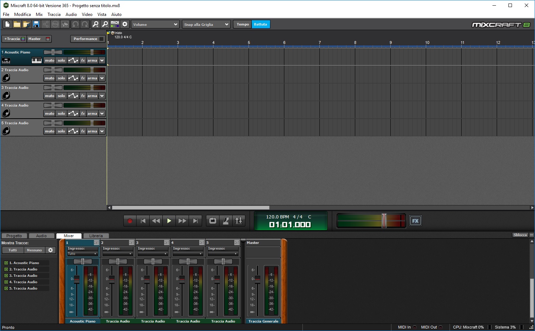The width and height of the screenshot is (535, 331).
Task: Open fx for track 2 Traccia Audio
Action: pos(83,78)
